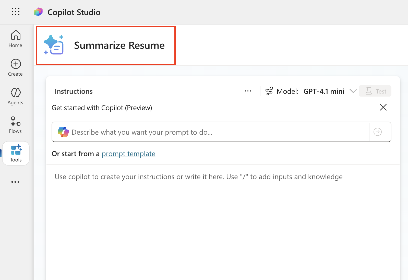The height and width of the screenshot is (280, 408).
Task: Select the Tools sidebar item
Action: tap(16, 153)
